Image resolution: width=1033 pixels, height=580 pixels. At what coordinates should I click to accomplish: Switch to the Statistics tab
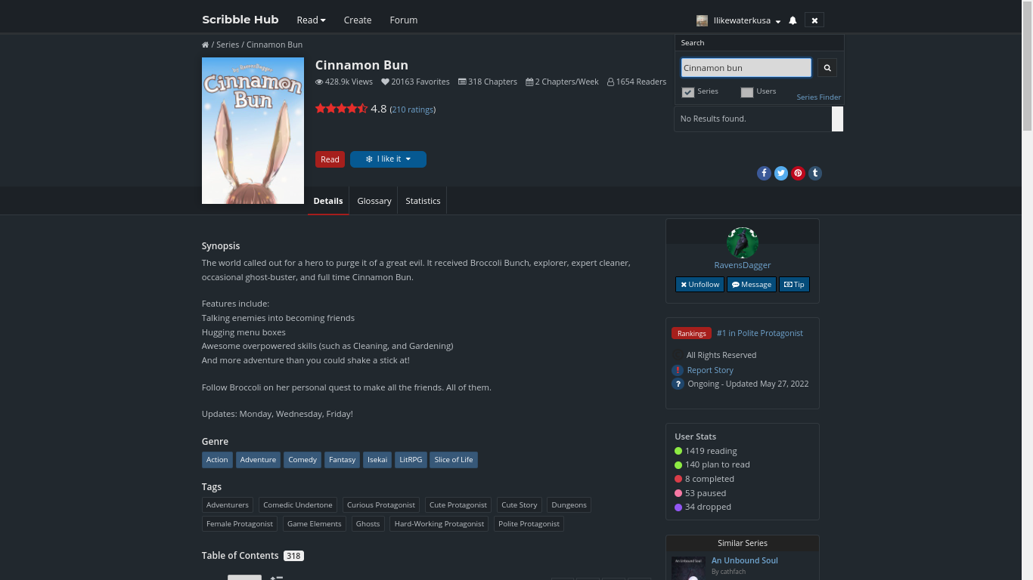coord(423,201)
